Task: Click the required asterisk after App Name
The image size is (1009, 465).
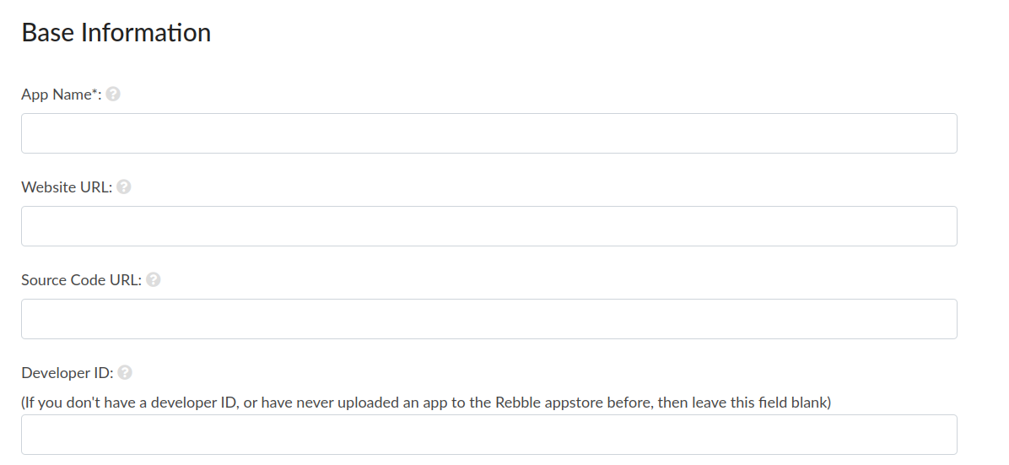Action: click(94, 92)
